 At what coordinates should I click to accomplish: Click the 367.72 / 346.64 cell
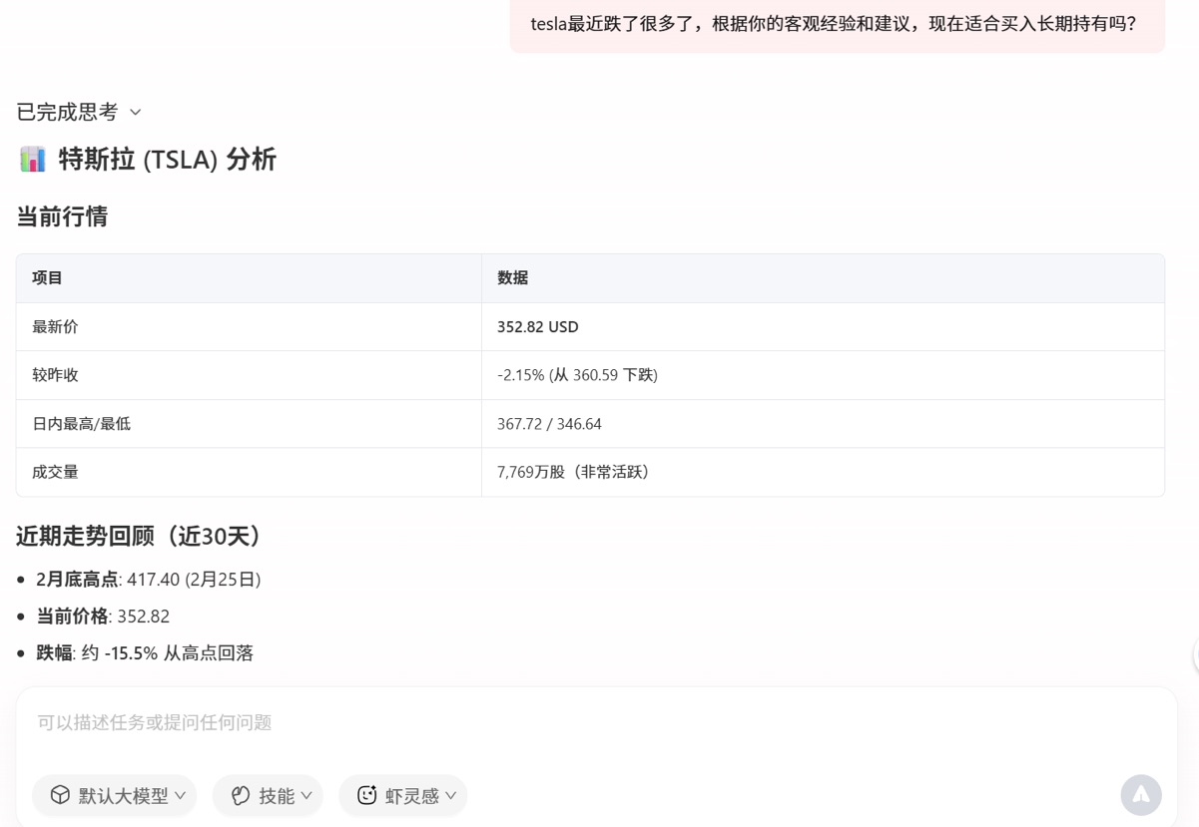coord(823,424)
